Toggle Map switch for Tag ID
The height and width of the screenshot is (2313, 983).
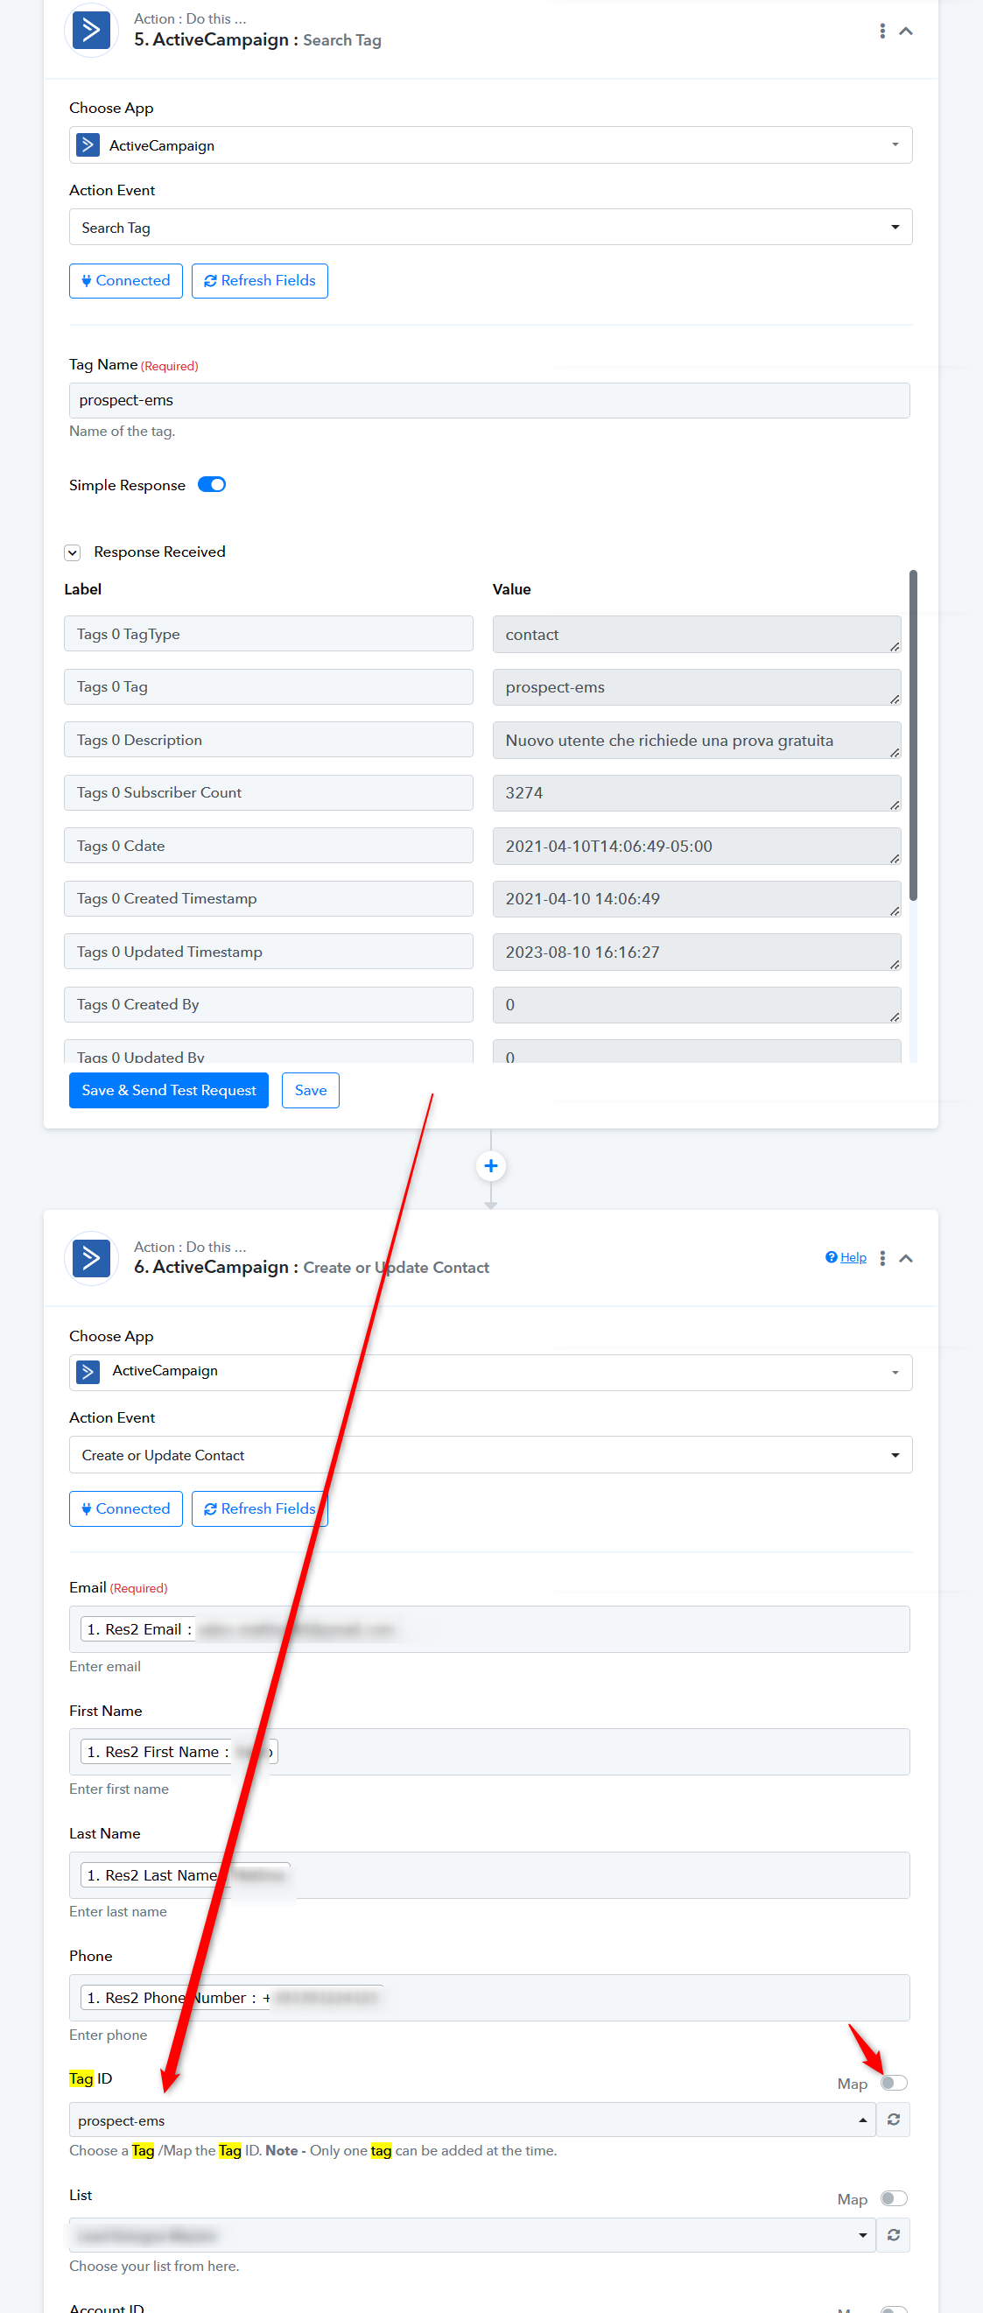click(894, 2083)
